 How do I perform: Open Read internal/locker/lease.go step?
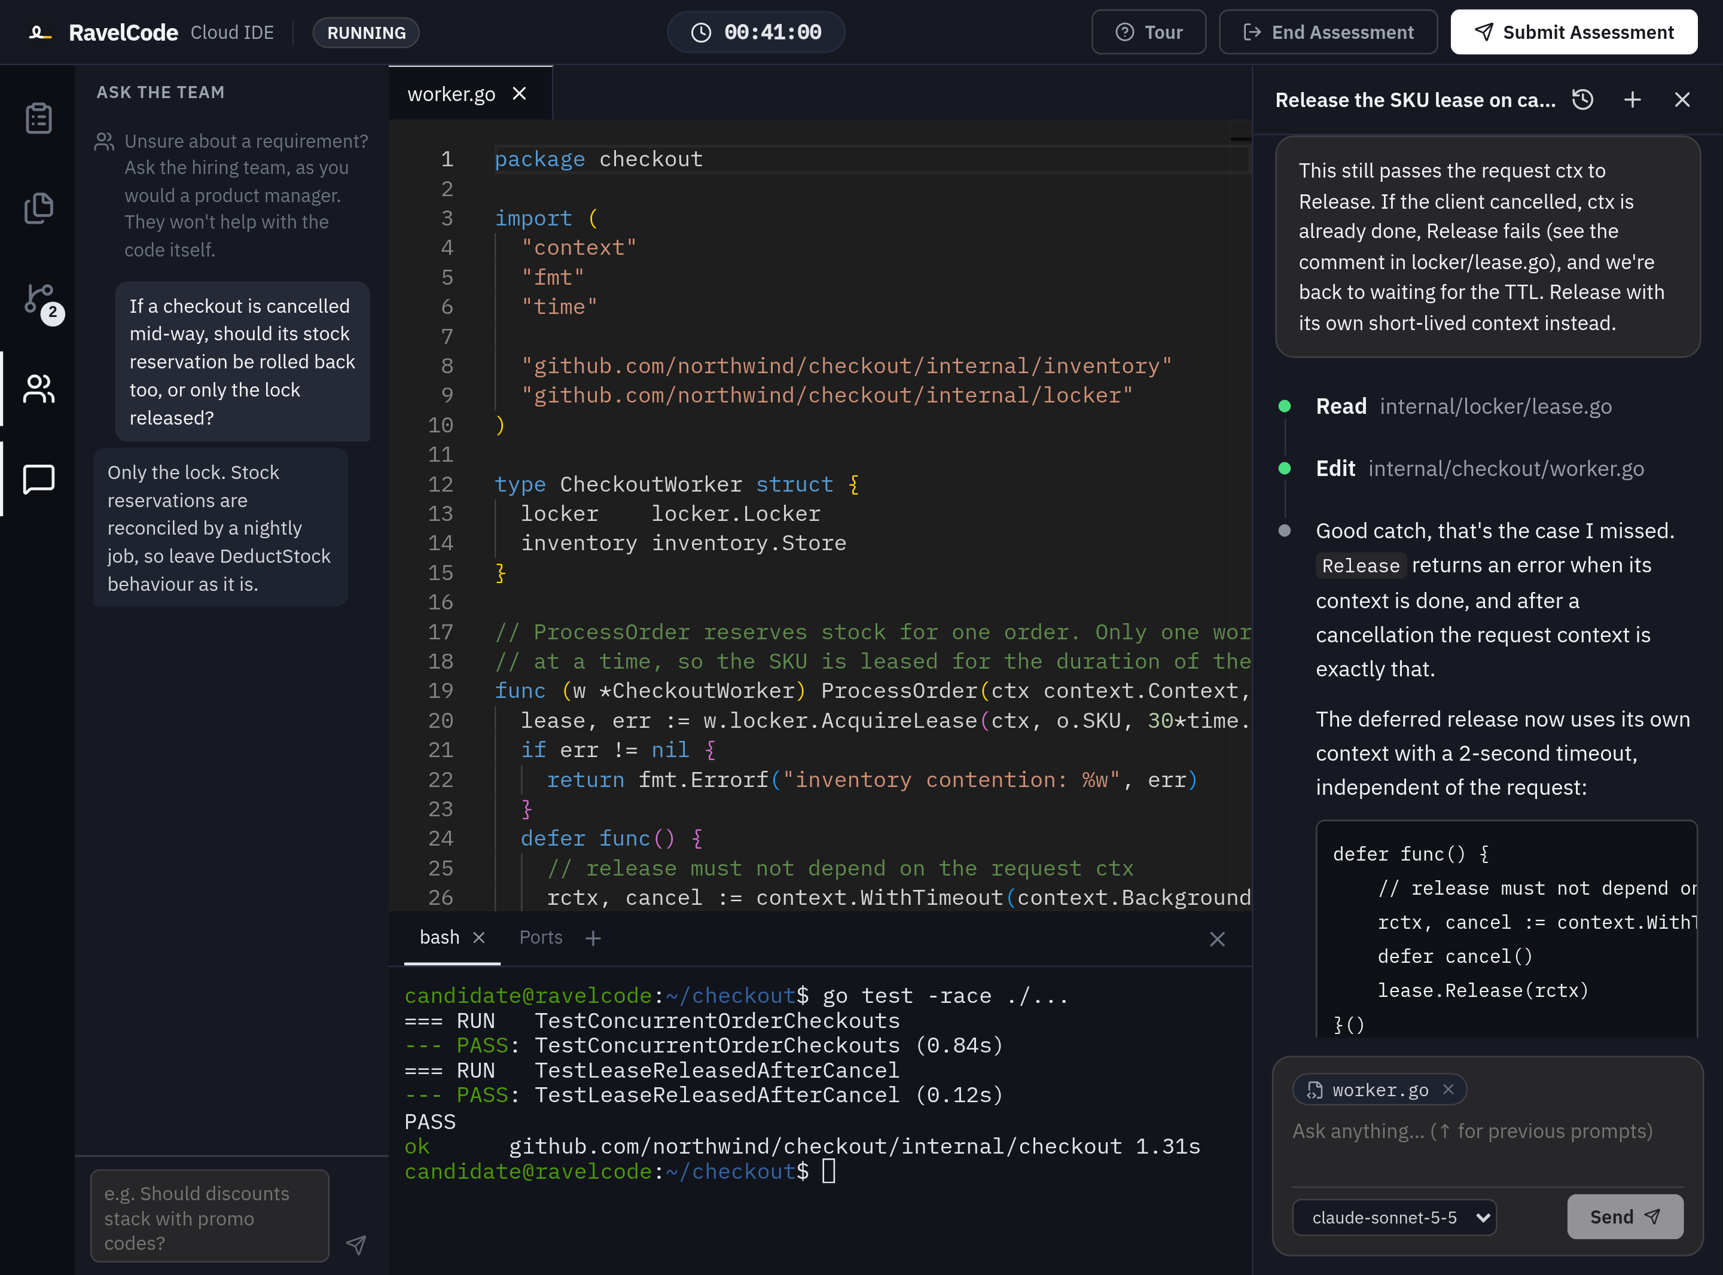coord(1463,406)
